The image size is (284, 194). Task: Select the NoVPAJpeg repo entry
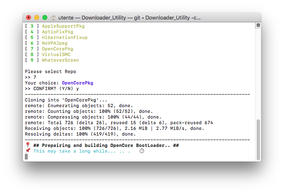tap(55, 43)
